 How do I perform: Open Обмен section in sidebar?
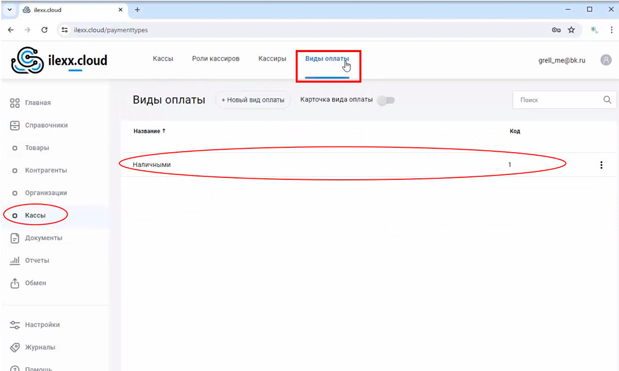(35, 283)
